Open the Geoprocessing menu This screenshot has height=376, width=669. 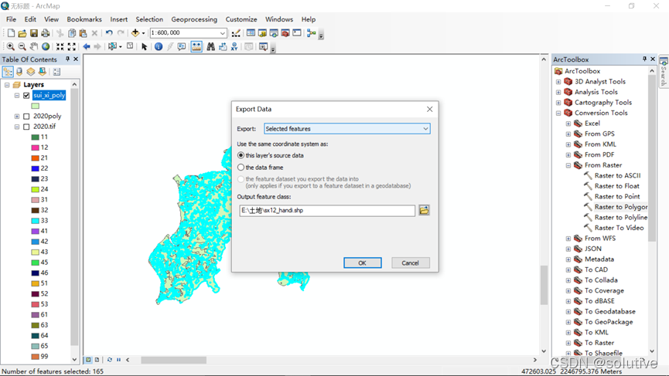pyautogui.click(x=194, y=19)
